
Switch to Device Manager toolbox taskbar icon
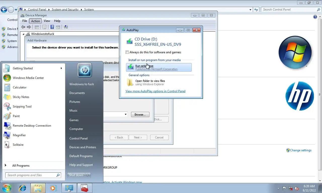[85, 188]
